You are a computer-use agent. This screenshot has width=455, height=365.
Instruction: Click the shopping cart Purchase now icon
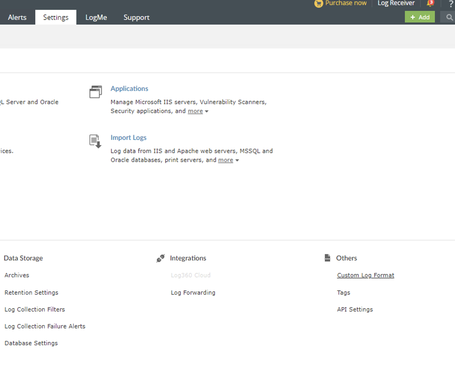point(318,4)
